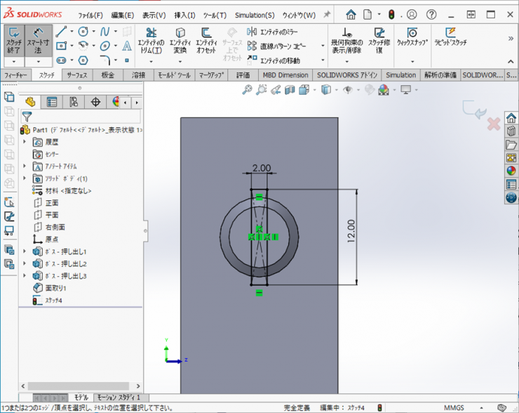The image size is (519, 413).
Task: Click the filter funnel in feature tree
Action: pyautogui.click(x=27, y=117)
